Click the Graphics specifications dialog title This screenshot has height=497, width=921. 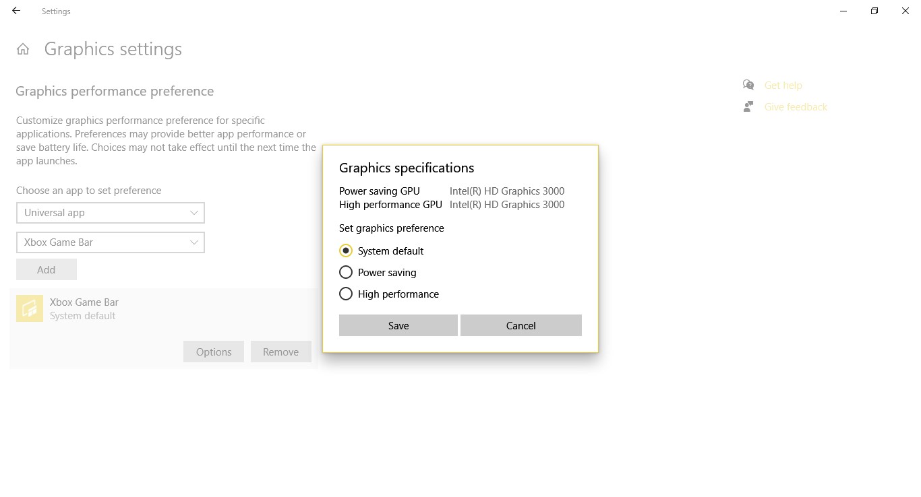coord(407,168)
